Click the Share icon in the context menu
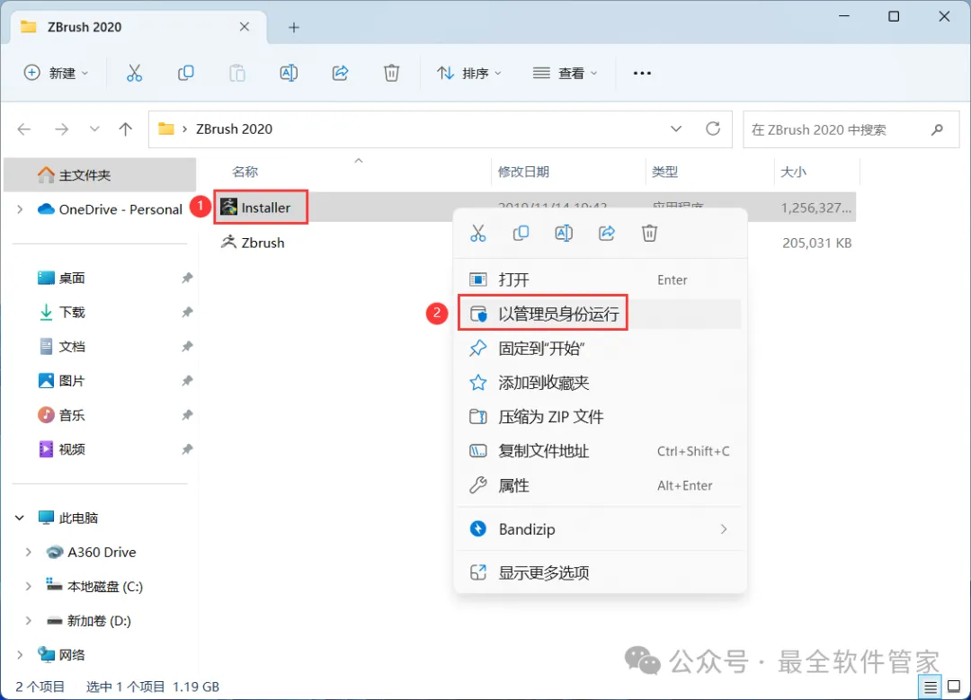 607,234
